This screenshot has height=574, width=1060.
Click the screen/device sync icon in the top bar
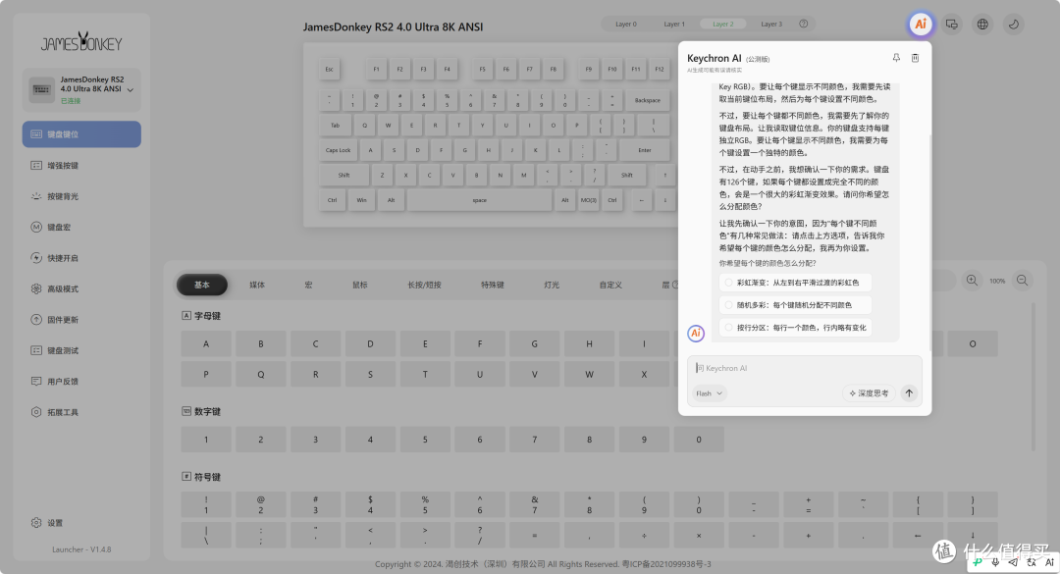click(951, 25)
